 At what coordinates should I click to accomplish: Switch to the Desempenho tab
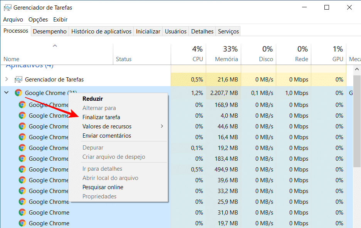(x=49, y=31)
